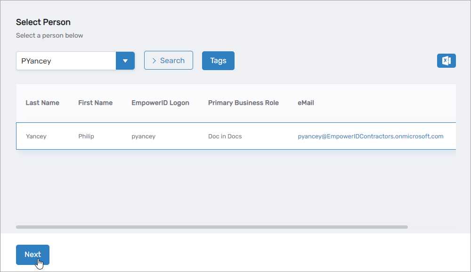
Task: Open the Tags panel
Action: point(218,60)
